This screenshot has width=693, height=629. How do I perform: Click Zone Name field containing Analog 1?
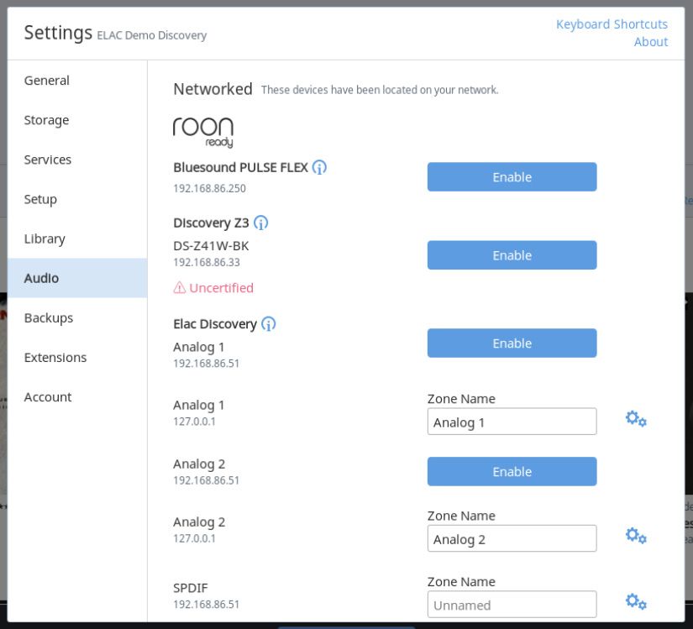(x=512, y=422)
